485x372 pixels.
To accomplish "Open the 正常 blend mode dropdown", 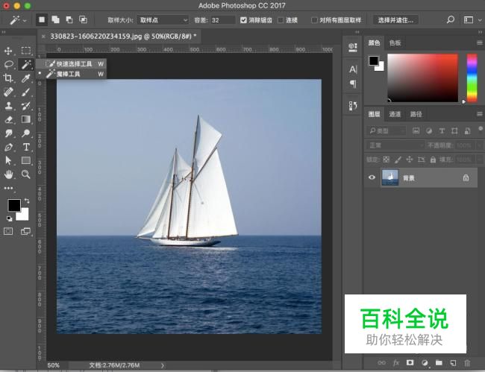I will click(395, 145).
